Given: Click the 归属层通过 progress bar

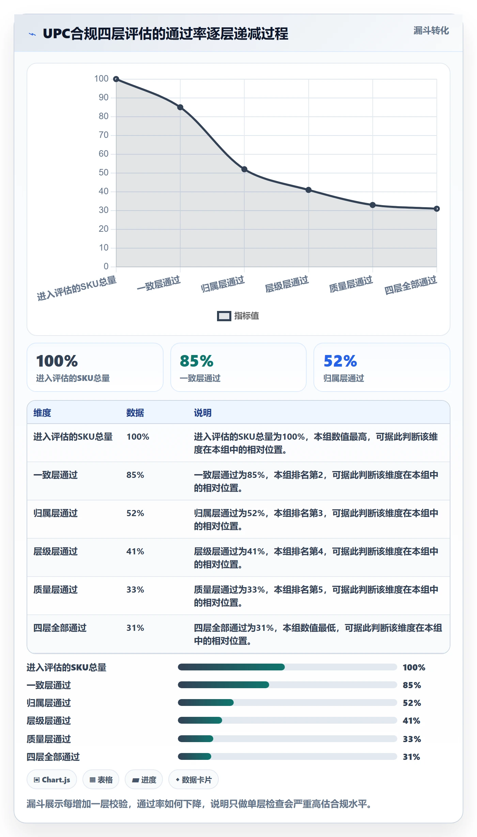Looking at the screenshot, I should (288, 703).
